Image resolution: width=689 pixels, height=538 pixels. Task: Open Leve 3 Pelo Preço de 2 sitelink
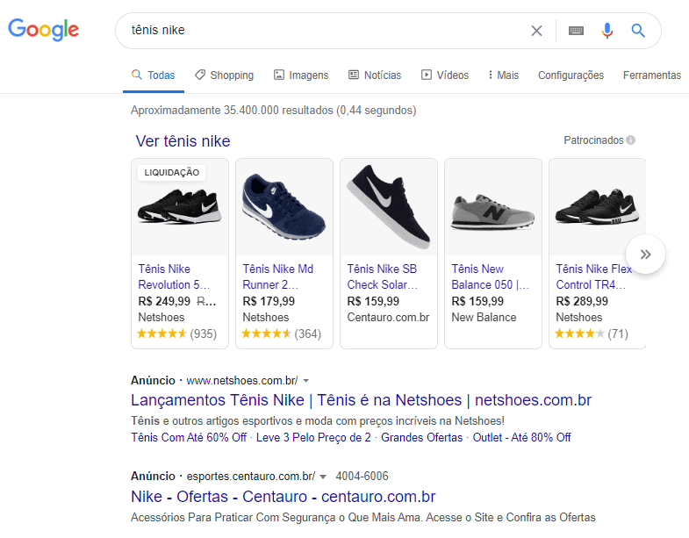click(x=313, y=438)
